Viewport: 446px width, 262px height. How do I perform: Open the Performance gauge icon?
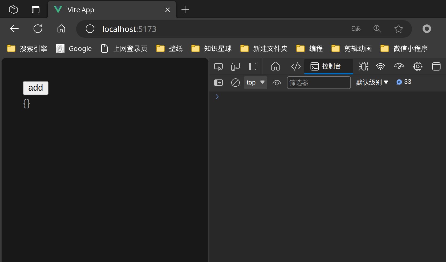[399, 66]
